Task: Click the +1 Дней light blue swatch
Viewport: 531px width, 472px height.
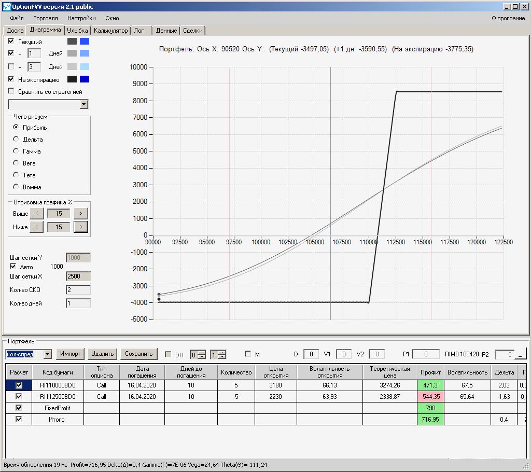Action: (x=85, y=53)
